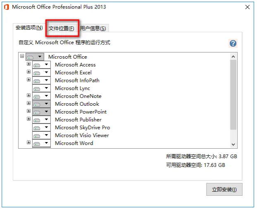
Task: Click the Office logo in title bar
Action: [6, 7]
